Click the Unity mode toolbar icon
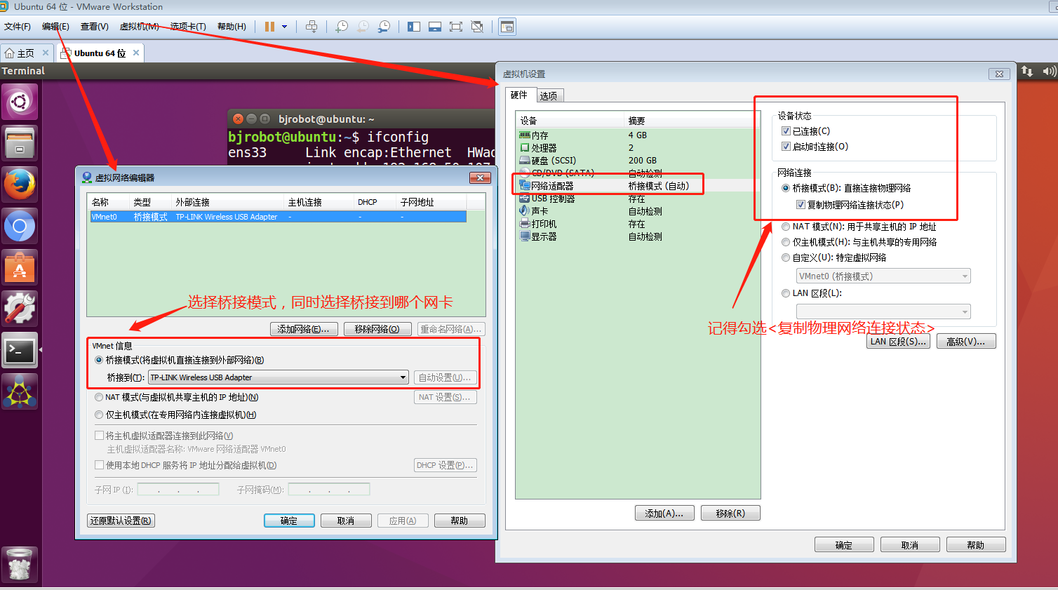The width and height of the screenshot is (1058, 590). click(477, 27)
